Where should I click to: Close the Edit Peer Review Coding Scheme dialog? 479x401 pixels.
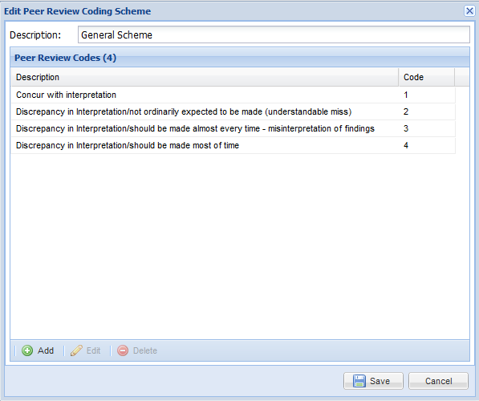click(x=469, y=11)
